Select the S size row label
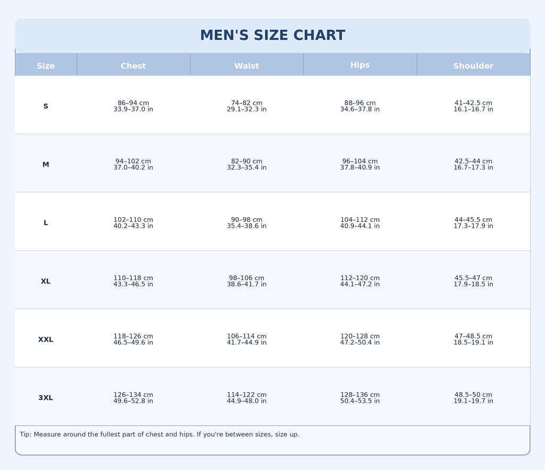Image resolution: width=545 pixels, height=470 pixels. tap(46, 106)
